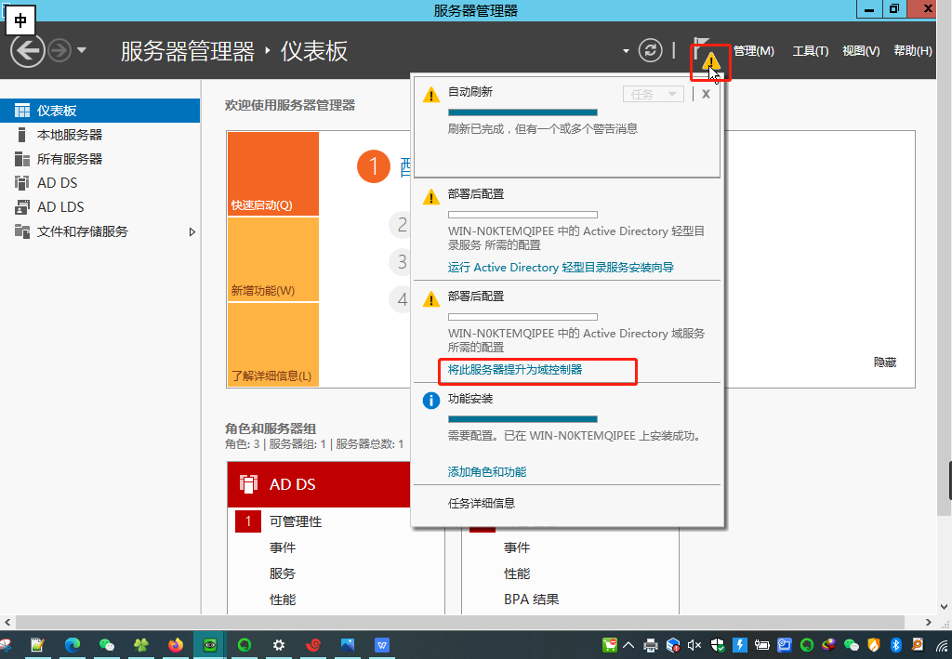Open the 工具(T) menu

tap(811, 51)
